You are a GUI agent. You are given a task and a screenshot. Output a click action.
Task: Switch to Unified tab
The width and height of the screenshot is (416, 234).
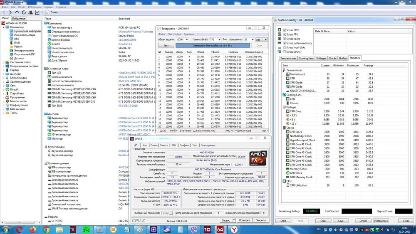(x=343, y=58)
